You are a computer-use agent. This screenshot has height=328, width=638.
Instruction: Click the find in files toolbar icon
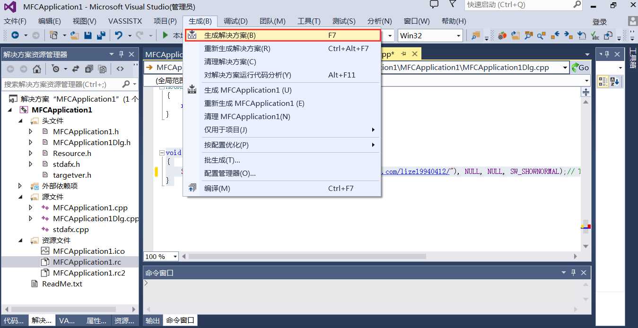(x=476, y=35)
